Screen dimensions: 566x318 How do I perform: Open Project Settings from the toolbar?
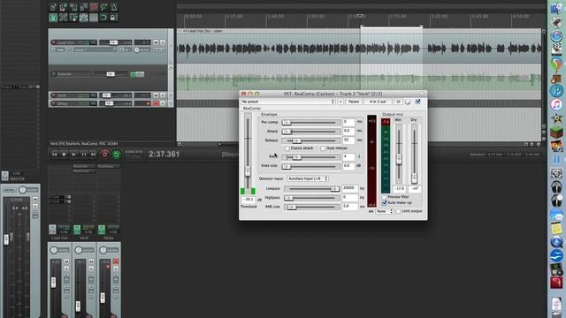[x=83, y=7]
